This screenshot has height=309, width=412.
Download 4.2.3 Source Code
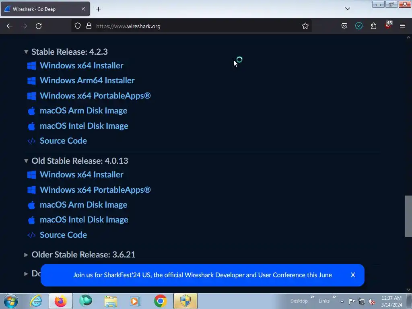point(63,141)
